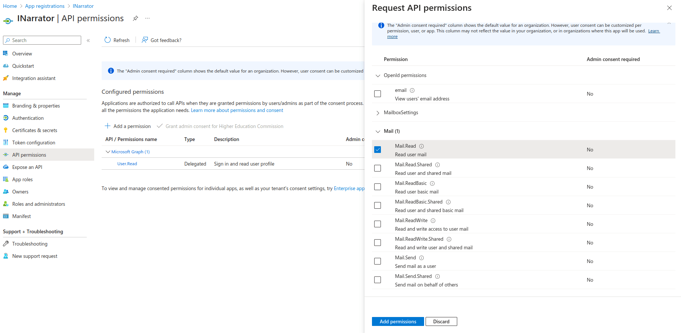Click Learn more link in panel info banner
This screenshot has width=681, height=333.
coord(654,31)
